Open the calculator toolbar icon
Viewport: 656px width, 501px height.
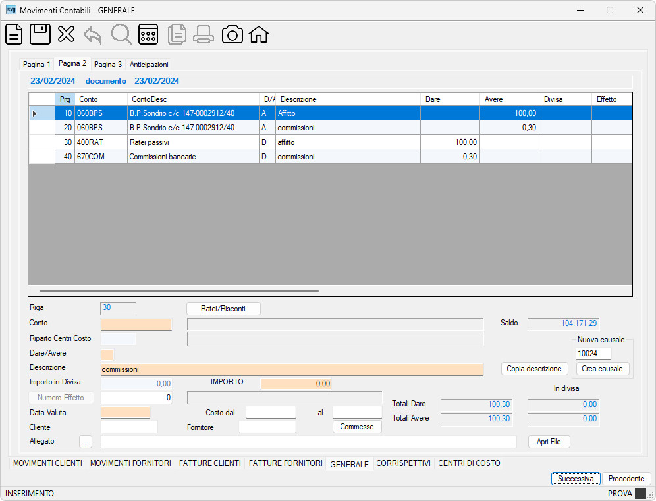[148, 34]
